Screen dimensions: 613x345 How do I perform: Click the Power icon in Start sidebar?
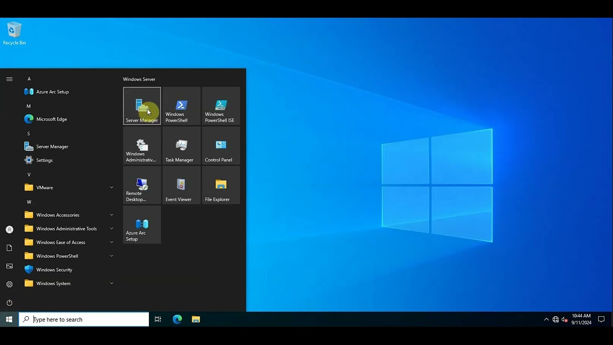10,302
